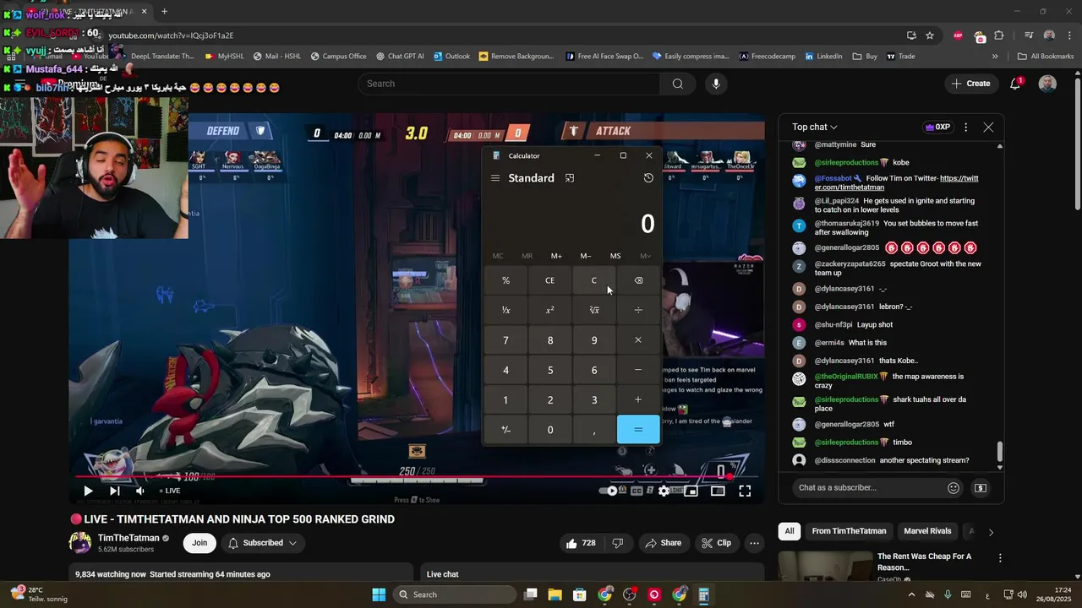Image resolution: width=1082 pixels, height=608 pixels.
Task: Expand Top chat mode dropdown
Action: [815, 127]
